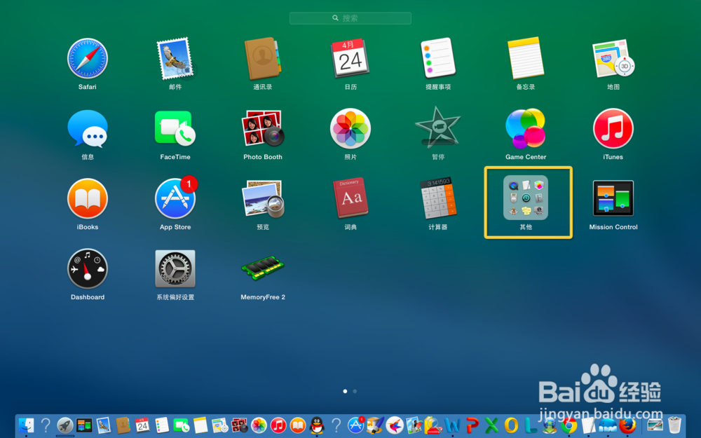Image resolution: width=701 pixels, height=438 pixels.
Task: Open Firefox from the Dock
Action: point(627,425)
